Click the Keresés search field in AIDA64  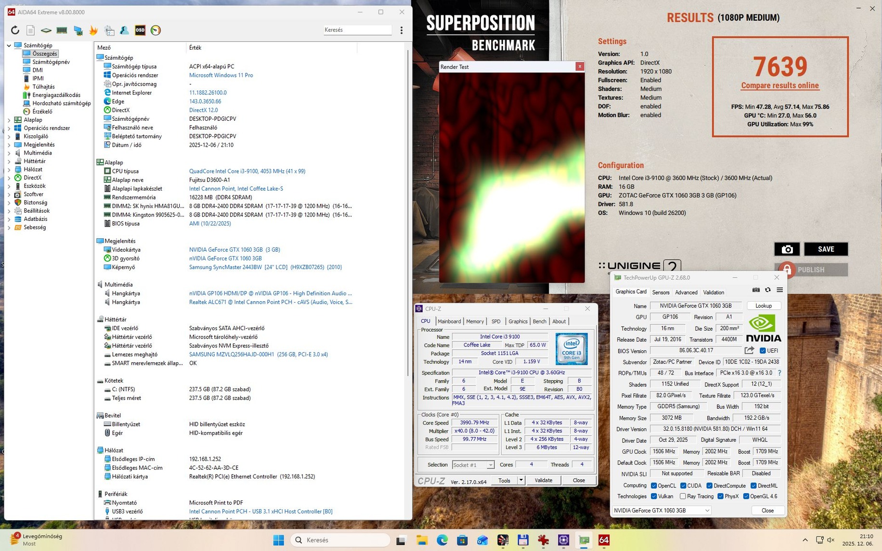point(357,30)
